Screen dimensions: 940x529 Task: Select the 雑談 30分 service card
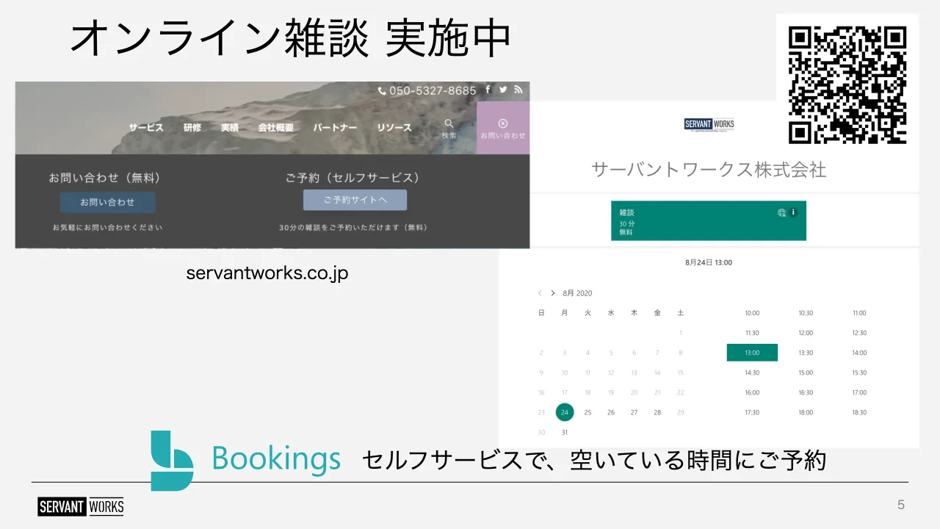click(709, 220)
